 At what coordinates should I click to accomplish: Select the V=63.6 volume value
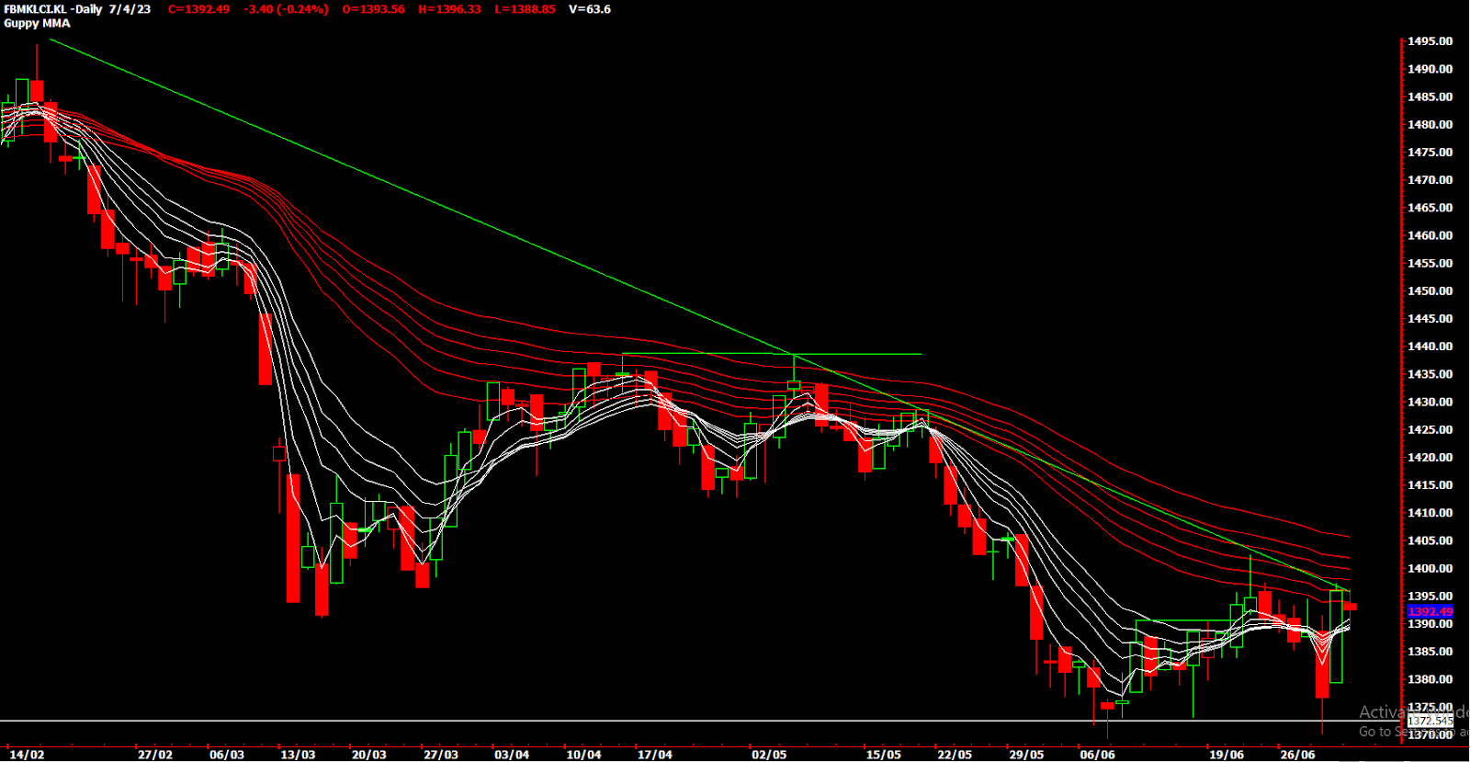click(590, 9)
